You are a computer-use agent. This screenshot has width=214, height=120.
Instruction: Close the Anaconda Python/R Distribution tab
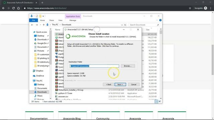click(36, 3)
